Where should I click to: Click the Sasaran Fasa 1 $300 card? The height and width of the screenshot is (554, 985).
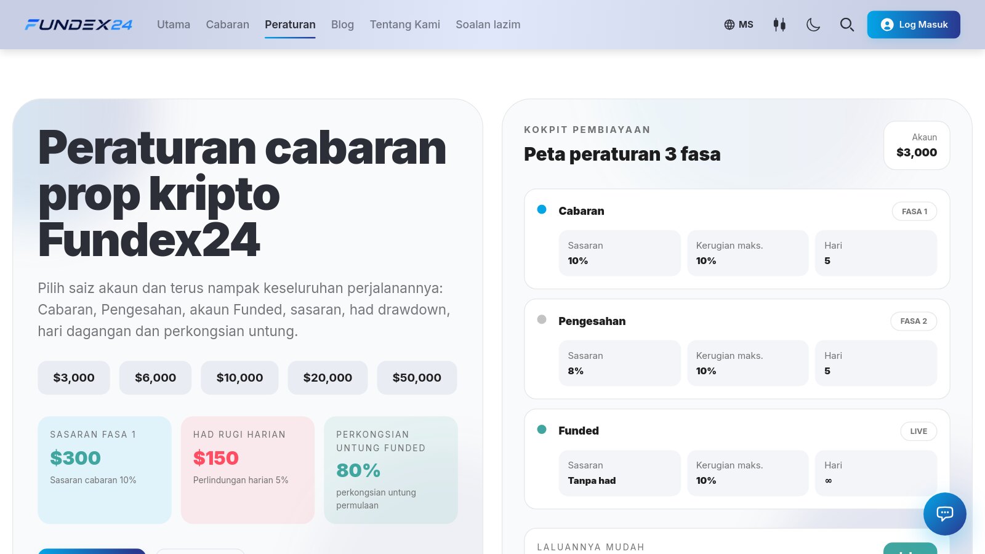(105, 470)
